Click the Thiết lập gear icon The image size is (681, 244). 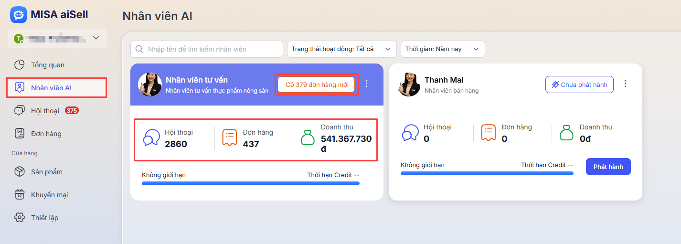(20, 218)
